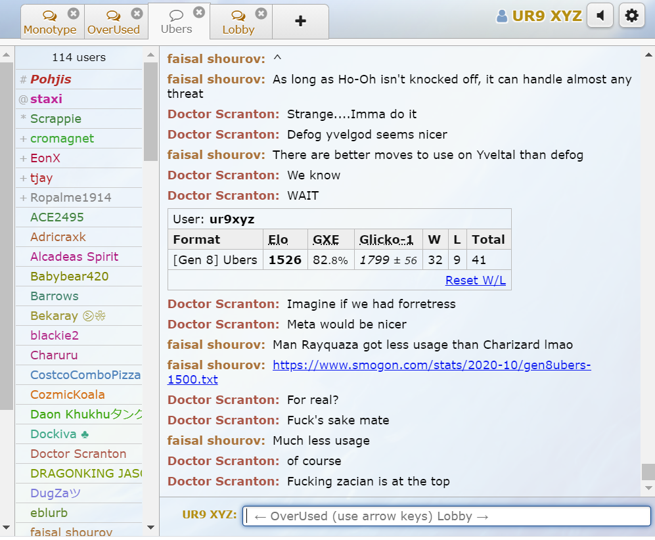Close the Ubers room tab
This screenshot has width=655, height=540.
pos(199,12)
